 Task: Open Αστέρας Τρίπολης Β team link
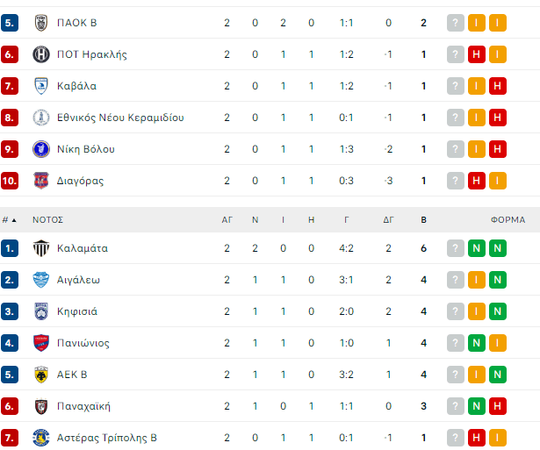pyautogui.click(x=108, y=438)
